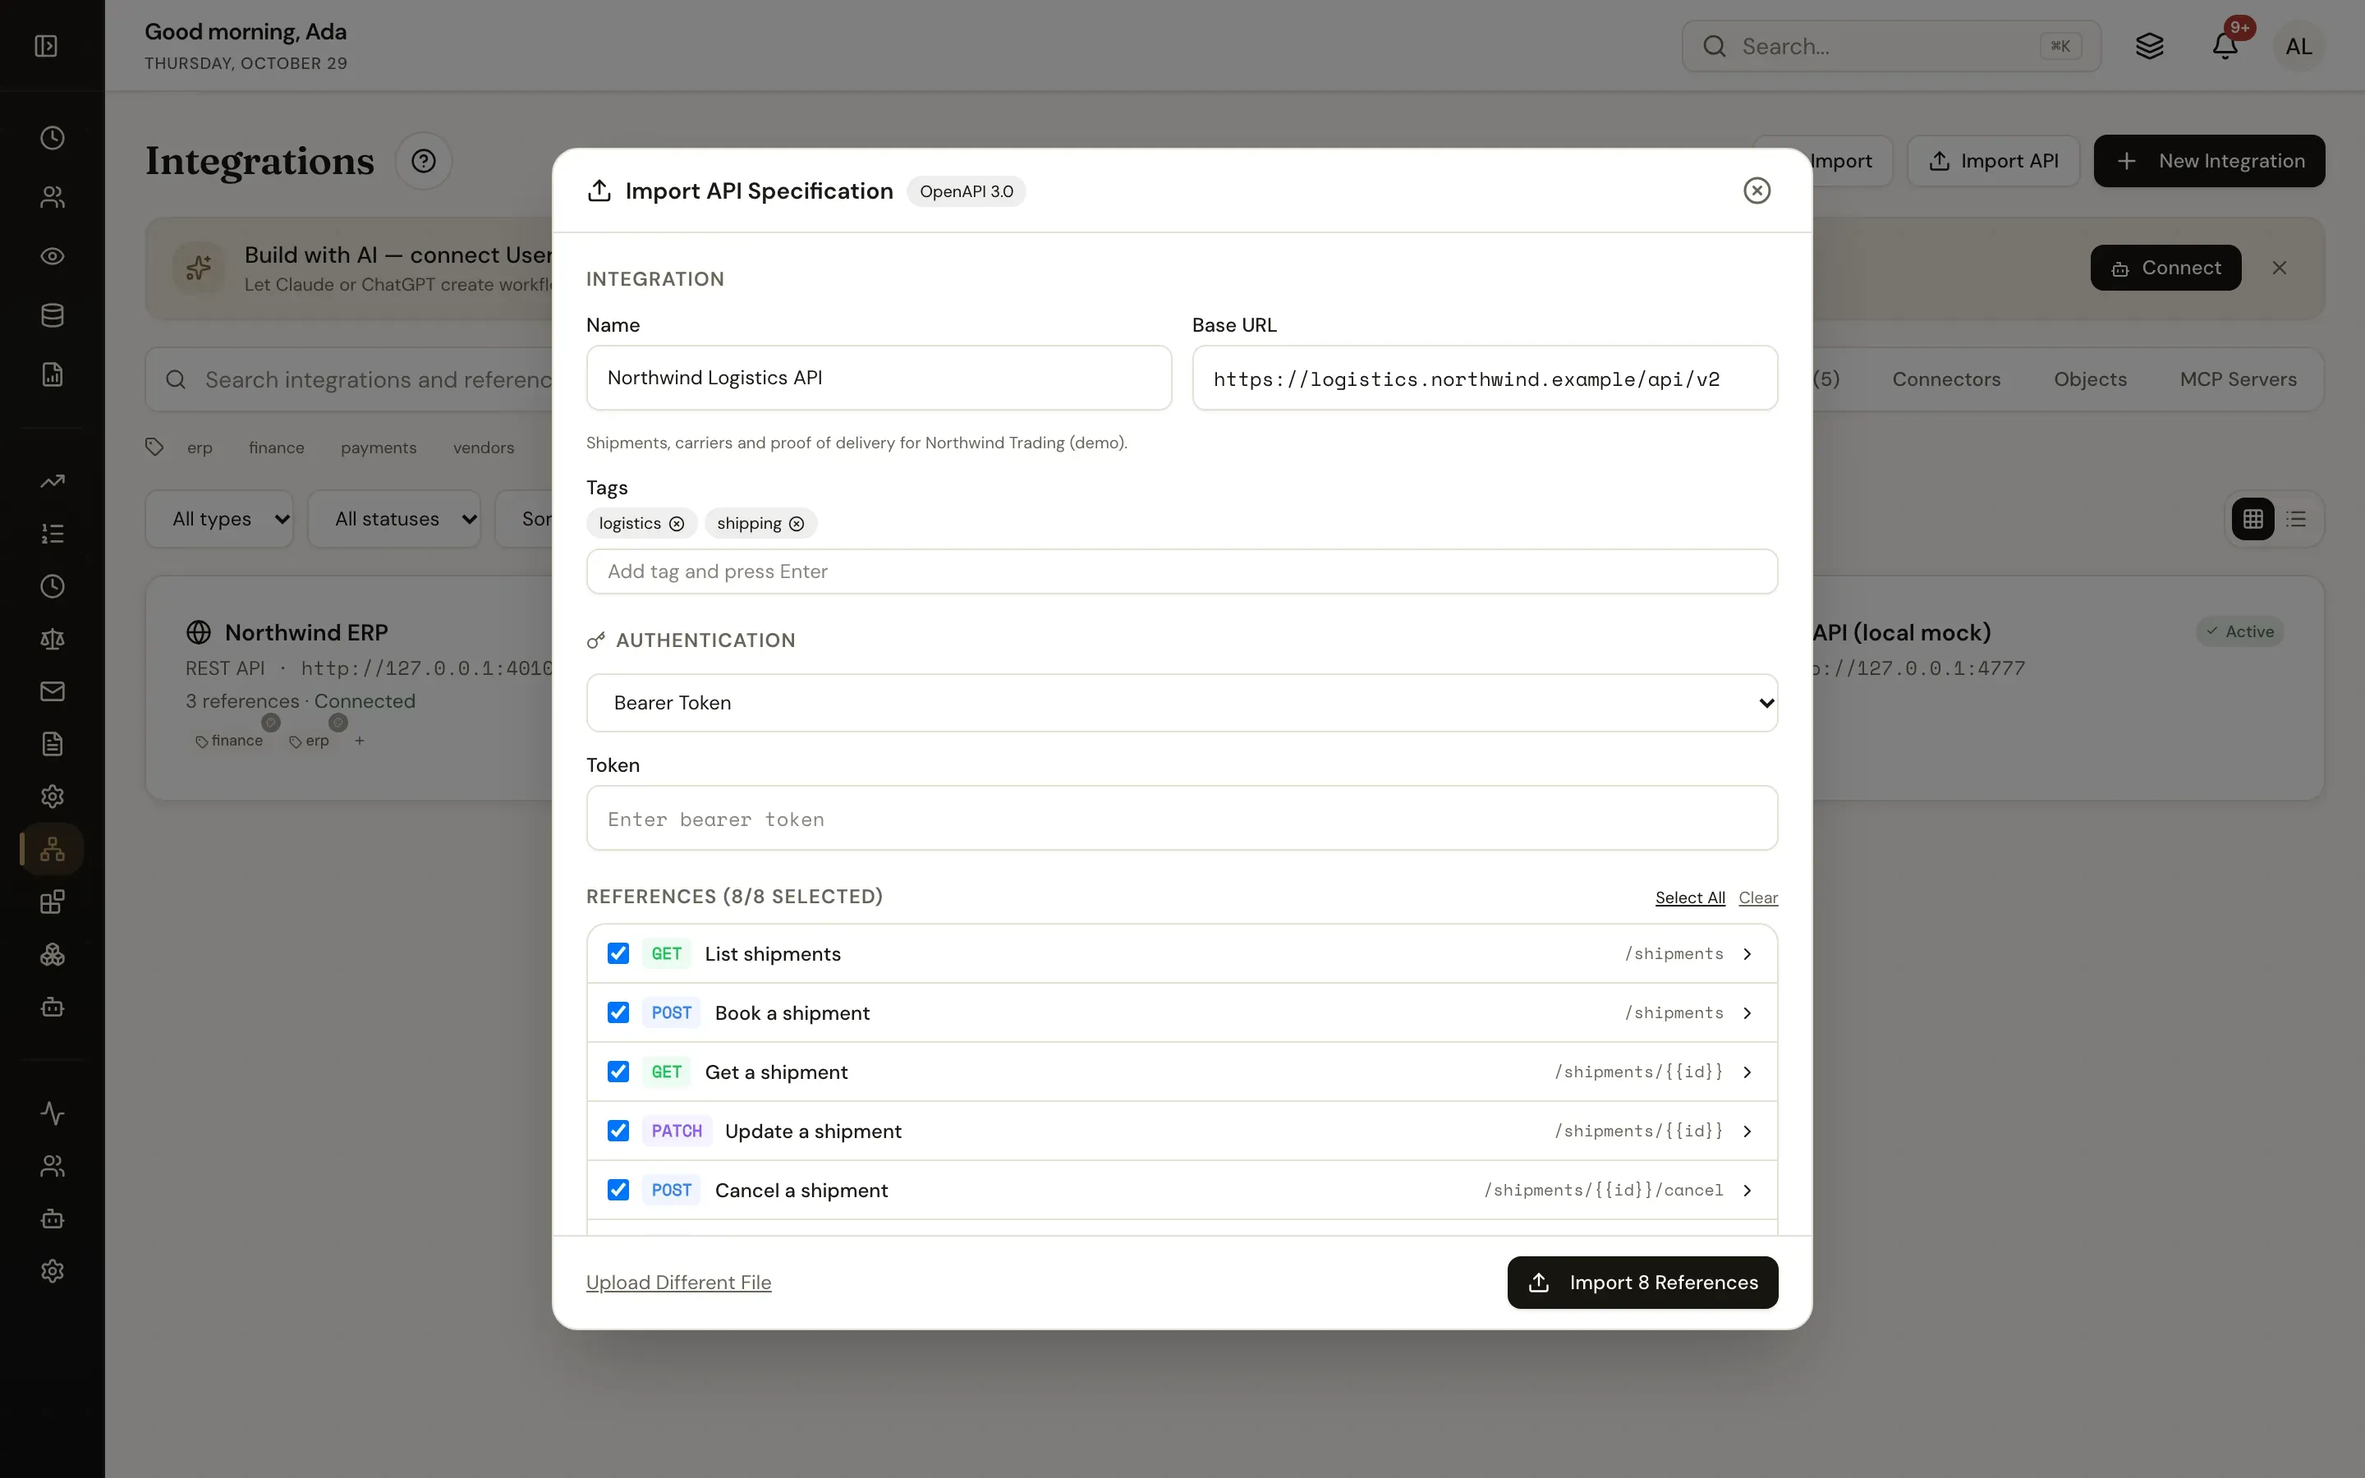Switch to list view icon
This screenshot has height=1478, width=2365.
(2297, 519)
